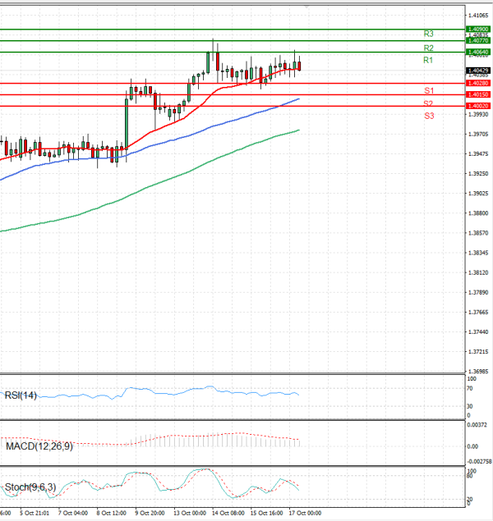This screenshot has height=521, width=493.
Task: Click the 1.40280 red price tag
Action: tap(478, 84)
